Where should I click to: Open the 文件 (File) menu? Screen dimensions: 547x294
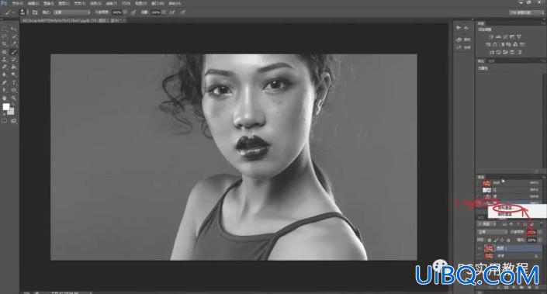coord(18,3)
